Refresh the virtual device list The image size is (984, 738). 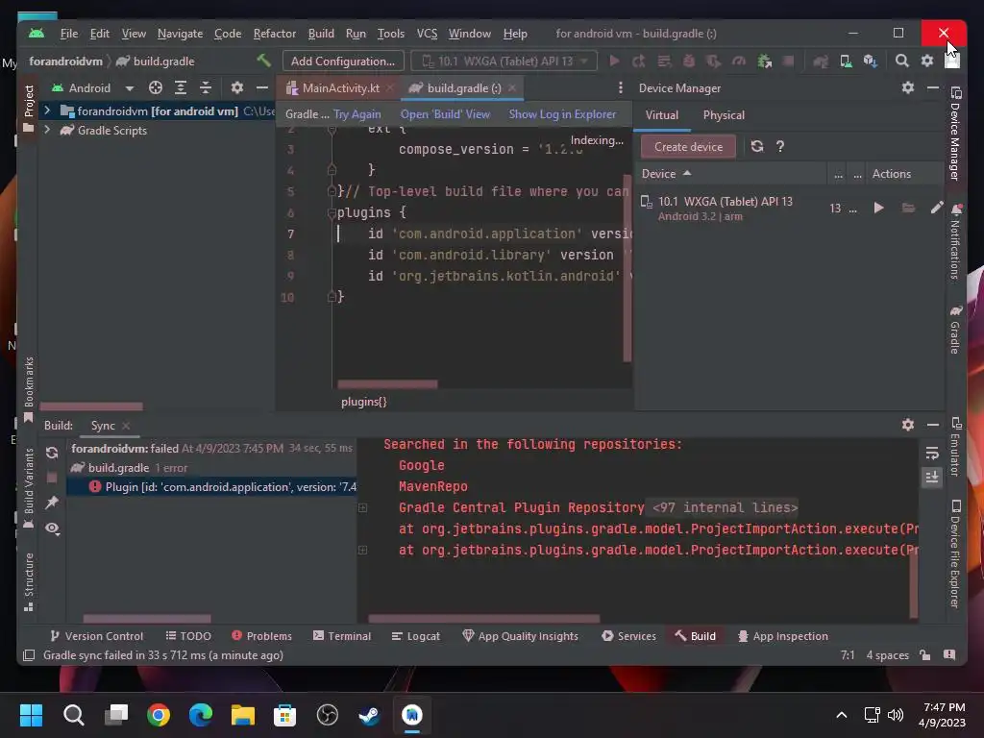757,146
